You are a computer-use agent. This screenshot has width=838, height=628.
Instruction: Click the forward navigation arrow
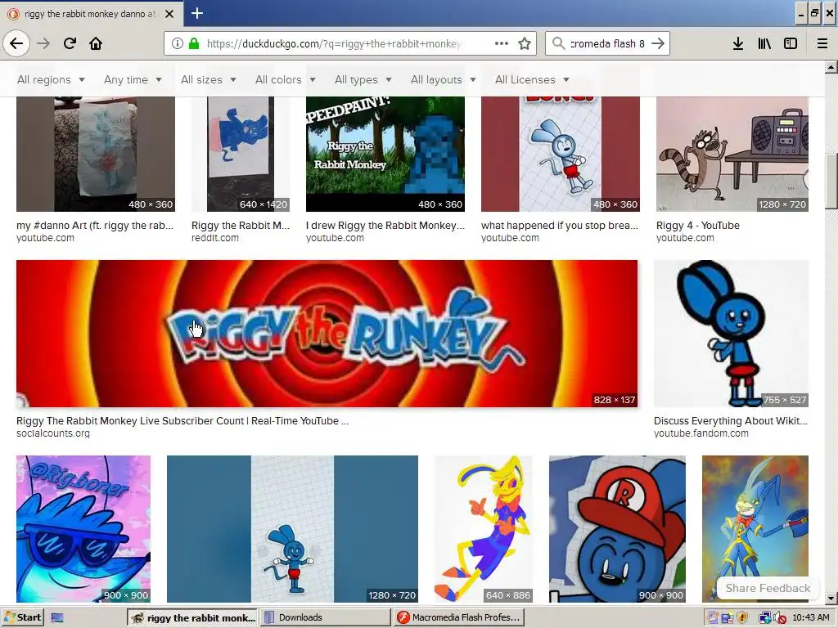pyautogui.click(x=43, y=43)
